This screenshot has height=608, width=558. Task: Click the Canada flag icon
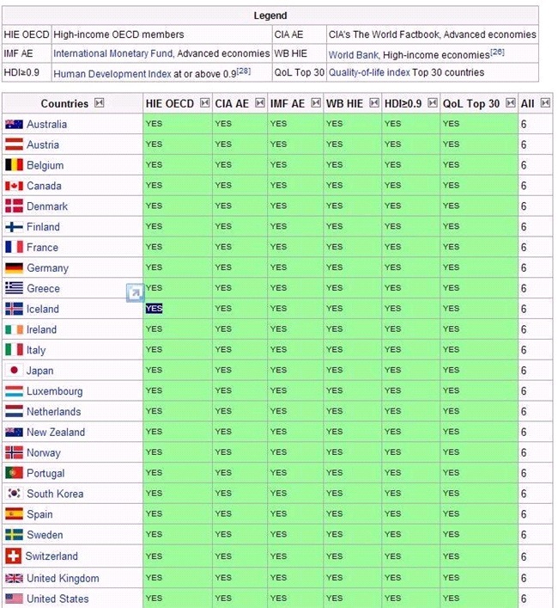pyautogui.click(x=14, y=186)
